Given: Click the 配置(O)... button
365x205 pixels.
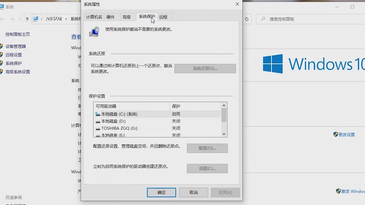Looking at the screenshot, I should click(207, 149).
